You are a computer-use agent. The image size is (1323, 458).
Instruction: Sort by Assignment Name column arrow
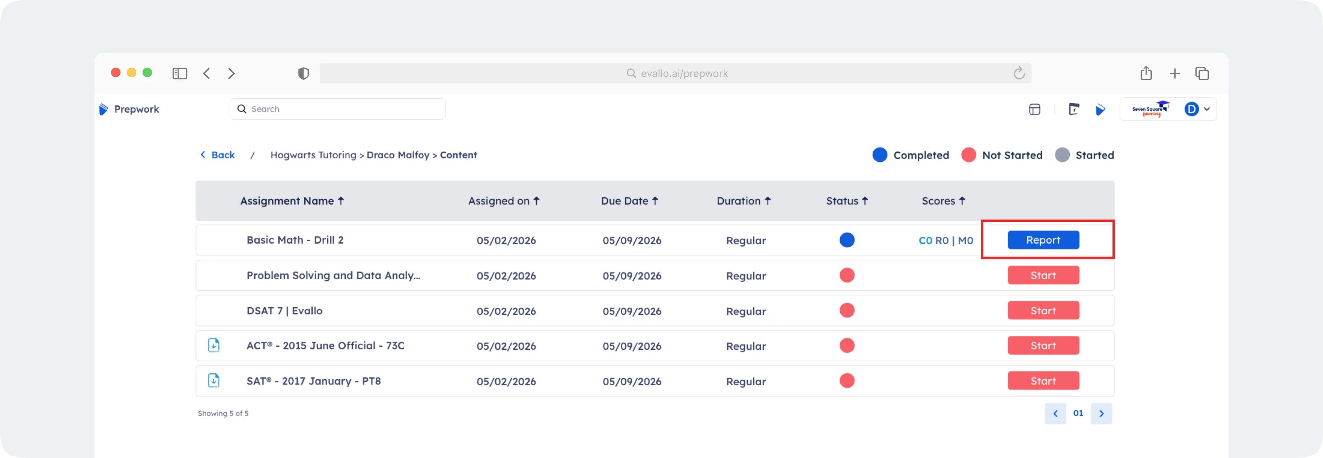click(x=341, y=201)
